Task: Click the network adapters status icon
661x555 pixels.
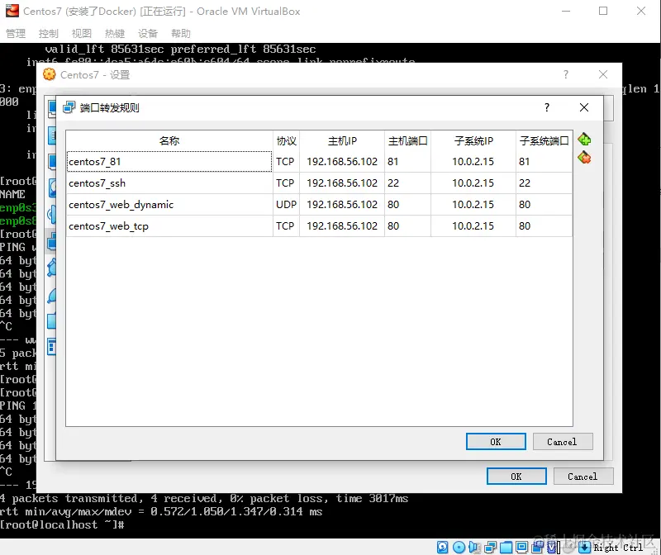Action: click(490, 547)
